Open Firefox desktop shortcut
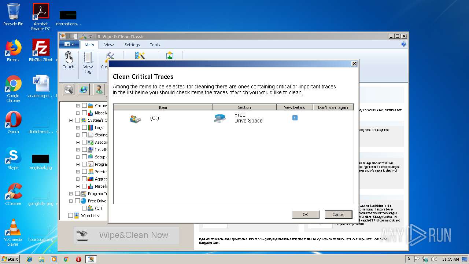 coord(13,51)
